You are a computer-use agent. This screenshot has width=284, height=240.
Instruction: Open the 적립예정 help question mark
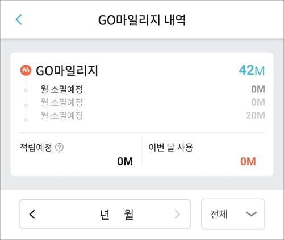(x=59, y=147)
